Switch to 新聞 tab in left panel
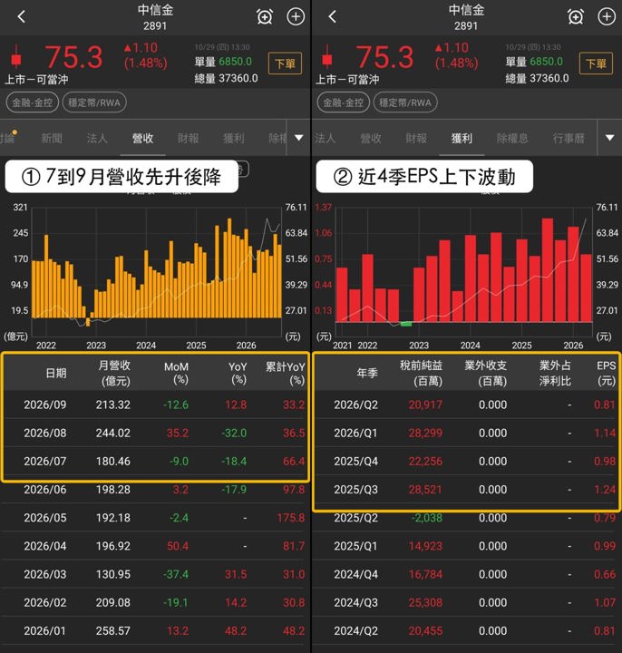622x653 pixels. tap(52, 138)
